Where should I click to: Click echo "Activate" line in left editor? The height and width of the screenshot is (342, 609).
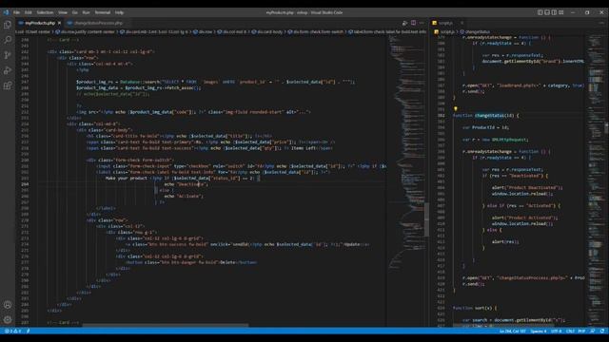[x=184, y=197]
